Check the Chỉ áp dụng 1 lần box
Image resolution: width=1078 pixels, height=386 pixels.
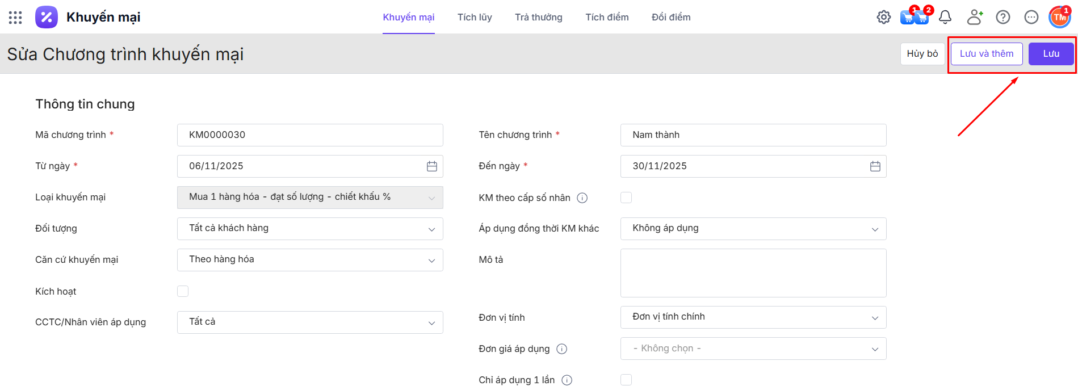click(x=626, y=380)
